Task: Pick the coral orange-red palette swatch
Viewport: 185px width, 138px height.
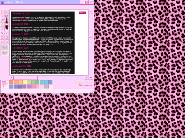Action: tap(11, 82)
